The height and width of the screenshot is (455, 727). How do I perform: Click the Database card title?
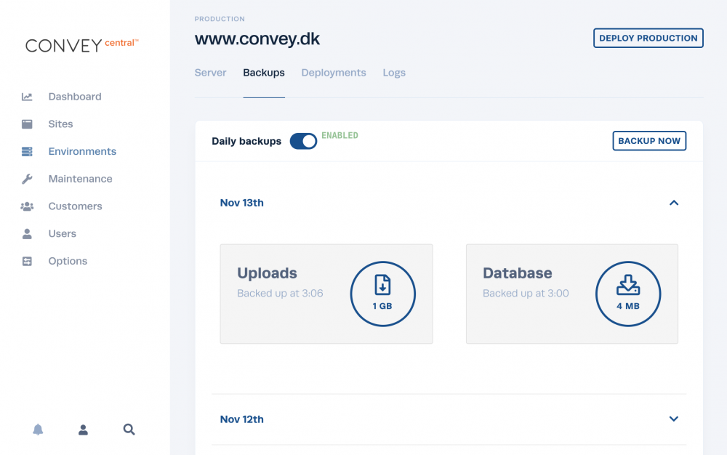[518, 273]
